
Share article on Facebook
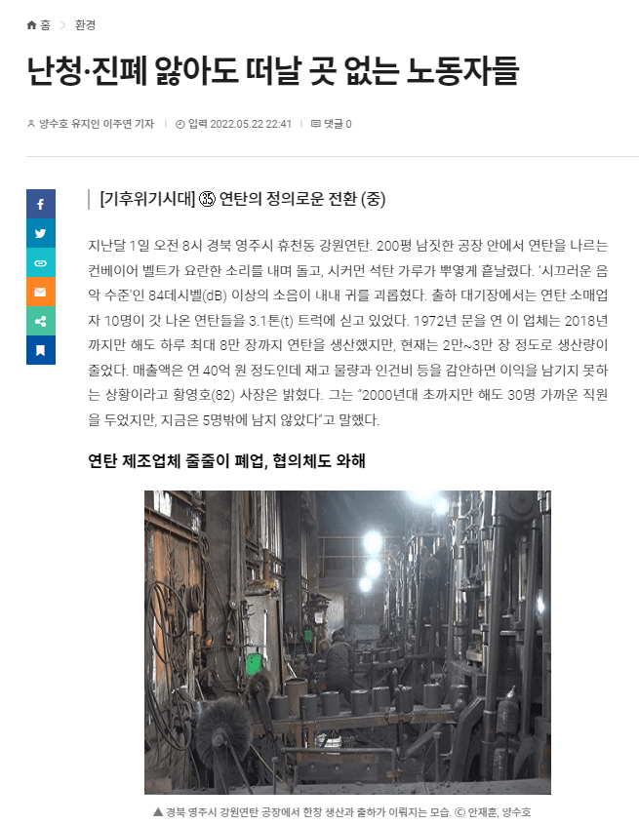tap(41, 204)
